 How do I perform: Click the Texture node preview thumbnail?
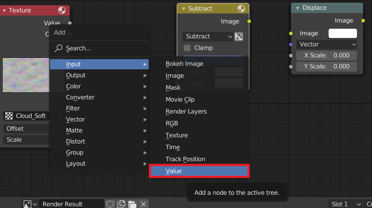[x=26, y=75]
